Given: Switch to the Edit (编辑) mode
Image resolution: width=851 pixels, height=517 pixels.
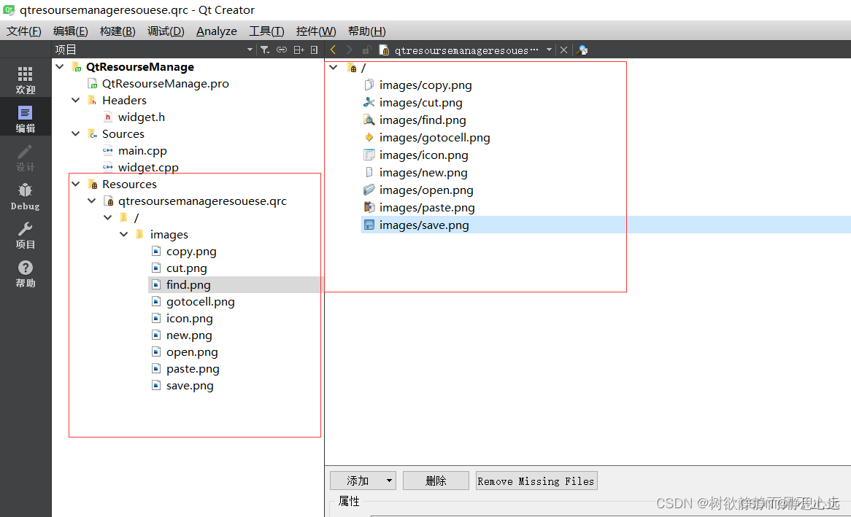Looking at the screenshot, I should [25, 119].
